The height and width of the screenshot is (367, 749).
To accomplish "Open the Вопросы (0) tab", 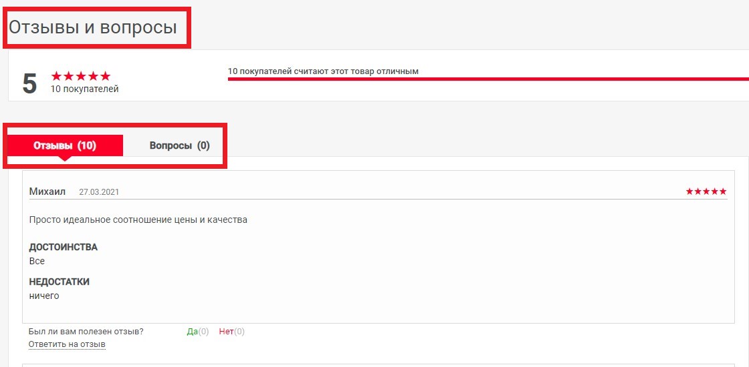I will click(179, 145).
